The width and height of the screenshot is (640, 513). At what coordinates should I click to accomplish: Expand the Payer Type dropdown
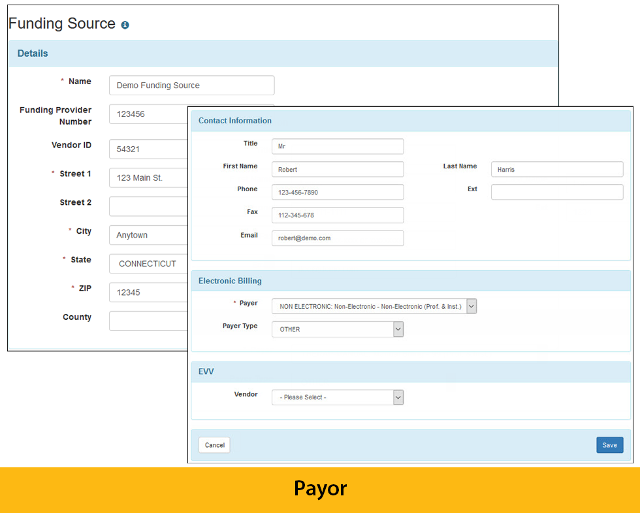(x=337, y=330)
